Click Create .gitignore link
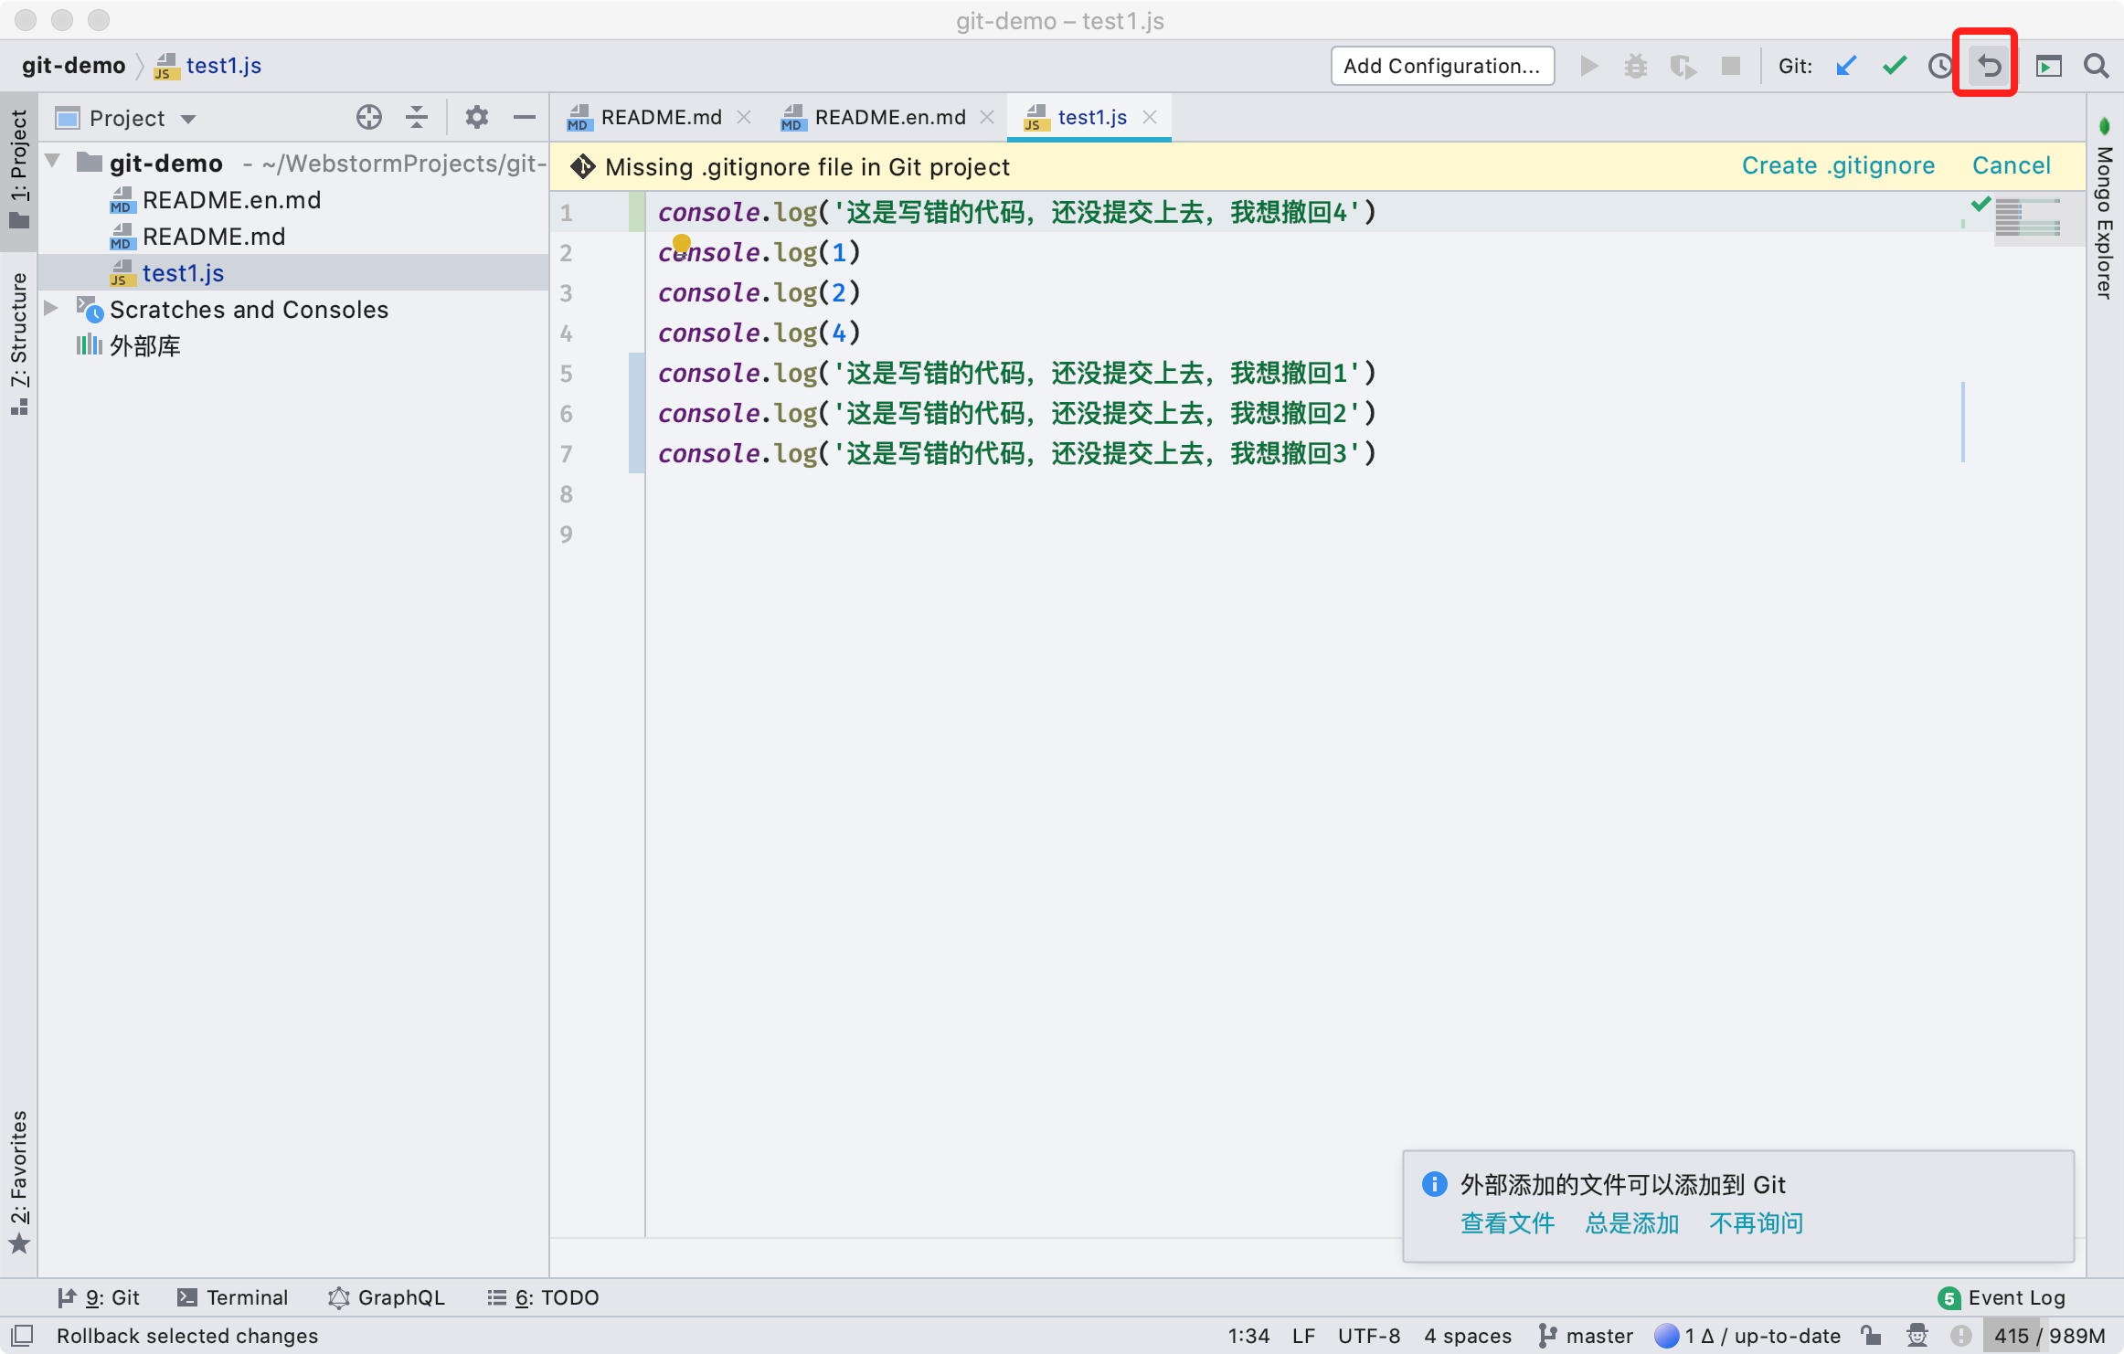 (x=1838, y=165)
